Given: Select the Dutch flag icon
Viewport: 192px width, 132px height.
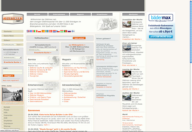Looking at the screenshot, I should (x=54, y=31).
